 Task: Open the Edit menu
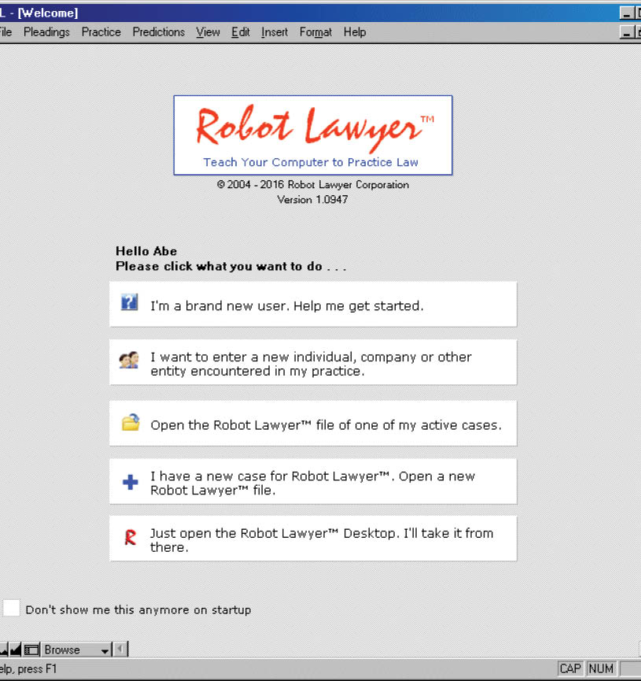pyautogui.click(x=240, y=32)
